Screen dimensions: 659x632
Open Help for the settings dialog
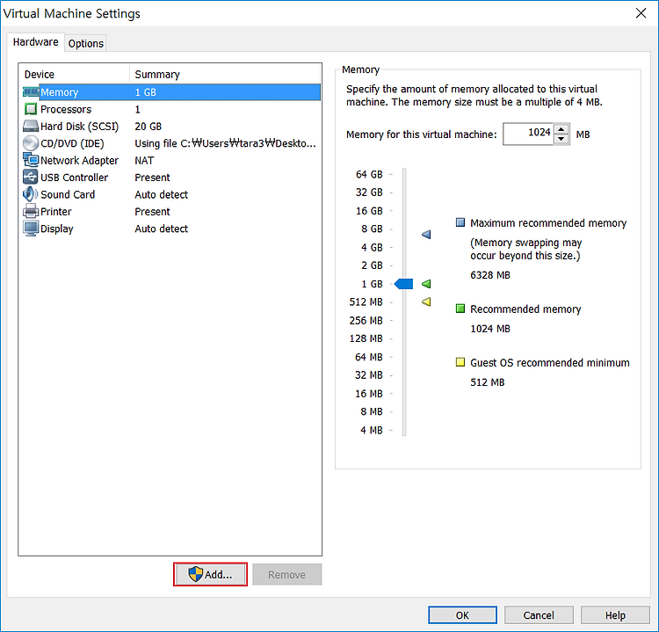pos(615,615)
